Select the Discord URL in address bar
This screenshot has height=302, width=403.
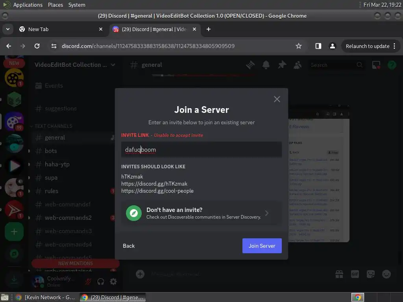148,46
